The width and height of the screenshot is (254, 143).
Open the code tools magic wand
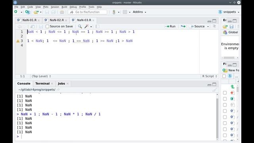click(87, 26)
